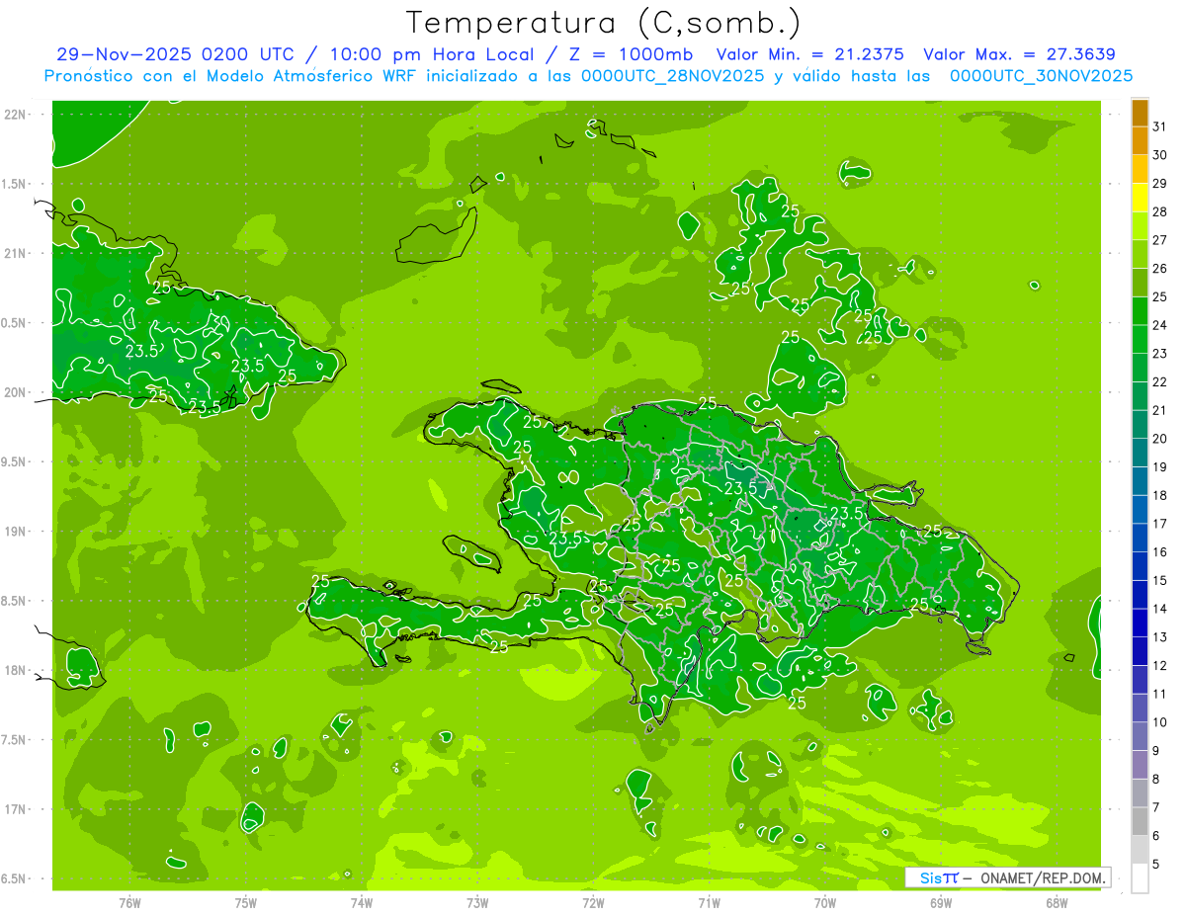Viewport: 1186px width, 916px height.
Task: Click the '75W' longitude label
Action: tap(246, 903)
